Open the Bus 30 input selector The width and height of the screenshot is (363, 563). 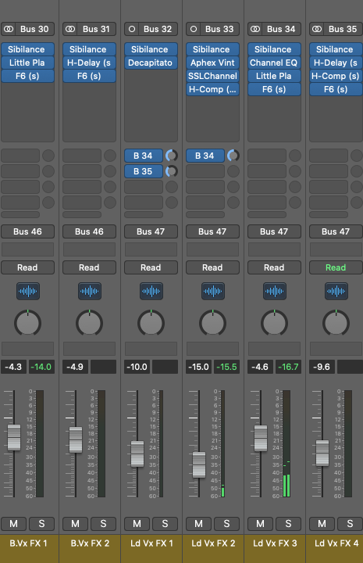click(x=34, y=29)
